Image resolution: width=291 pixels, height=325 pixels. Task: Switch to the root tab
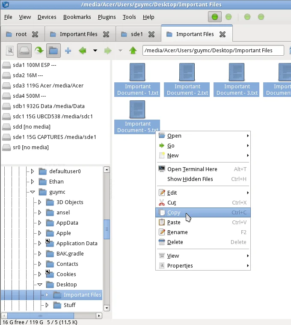point(21,34)
